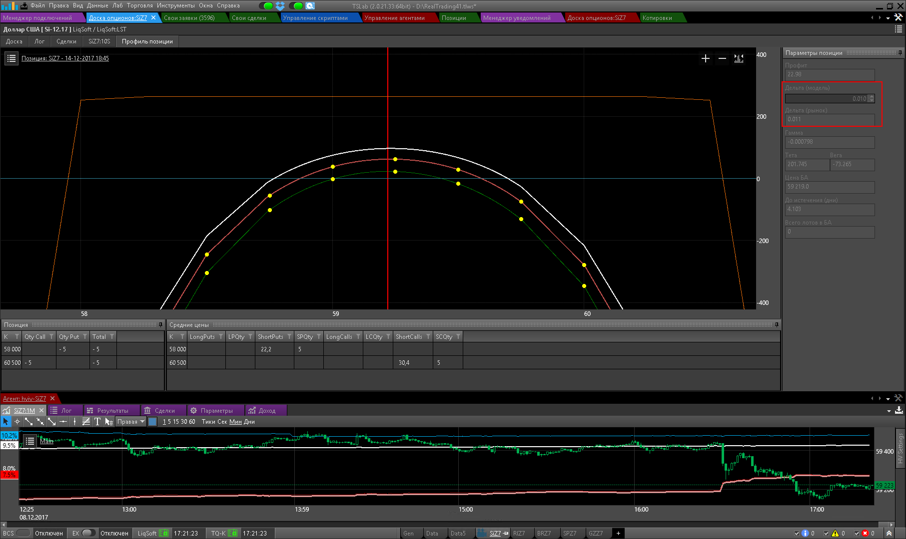Image resolution: width=906 pixels, height=539 pixels.
Task: Zoom out on the position profile chart
Action: point(722,59)
